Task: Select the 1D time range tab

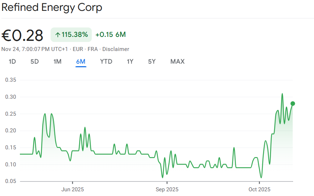Action: coord(12,61)
